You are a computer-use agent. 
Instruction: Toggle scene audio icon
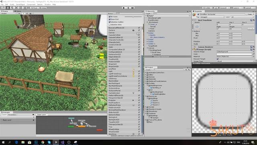coord(27,13)
